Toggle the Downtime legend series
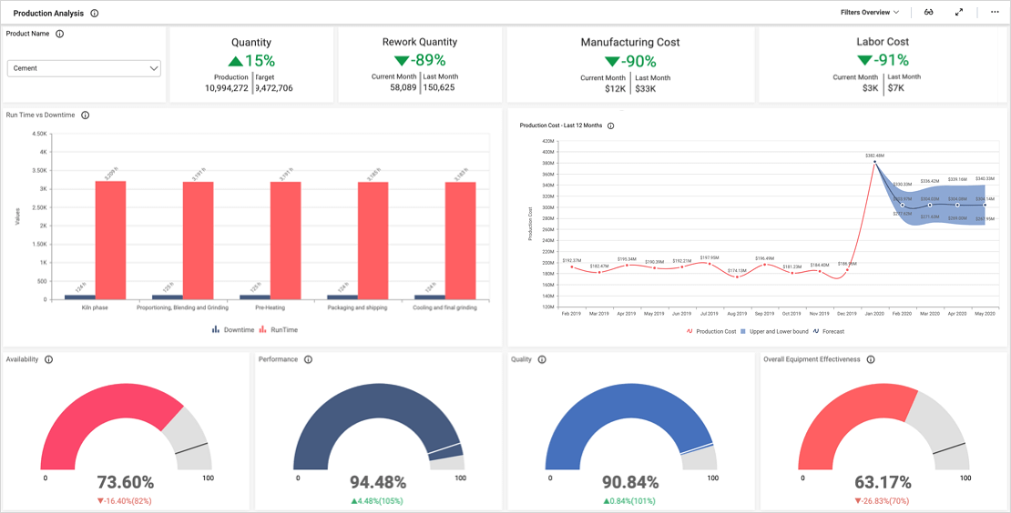The image size is (1011, 513). (233, 330)
